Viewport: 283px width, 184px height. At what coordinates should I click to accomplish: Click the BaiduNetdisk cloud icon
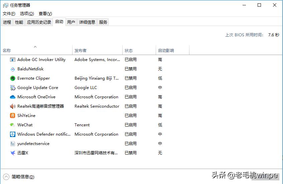[x=13, y=69]
